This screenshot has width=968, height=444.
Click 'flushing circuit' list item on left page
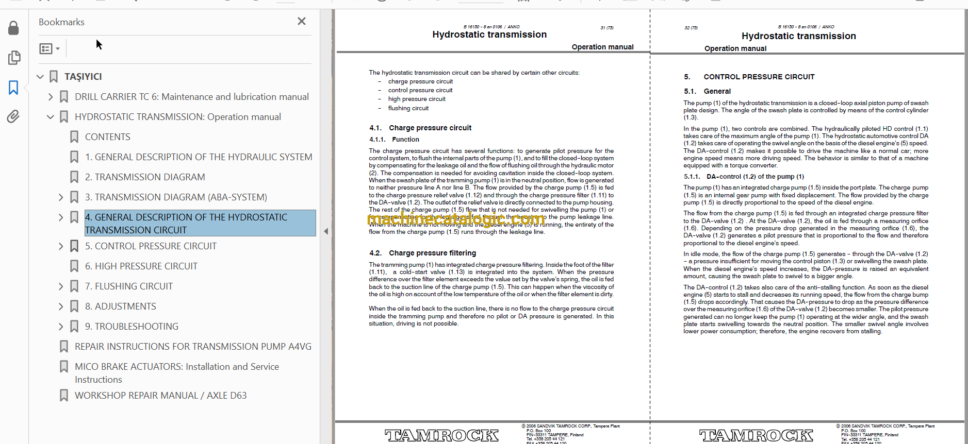[x=408, y=108]
